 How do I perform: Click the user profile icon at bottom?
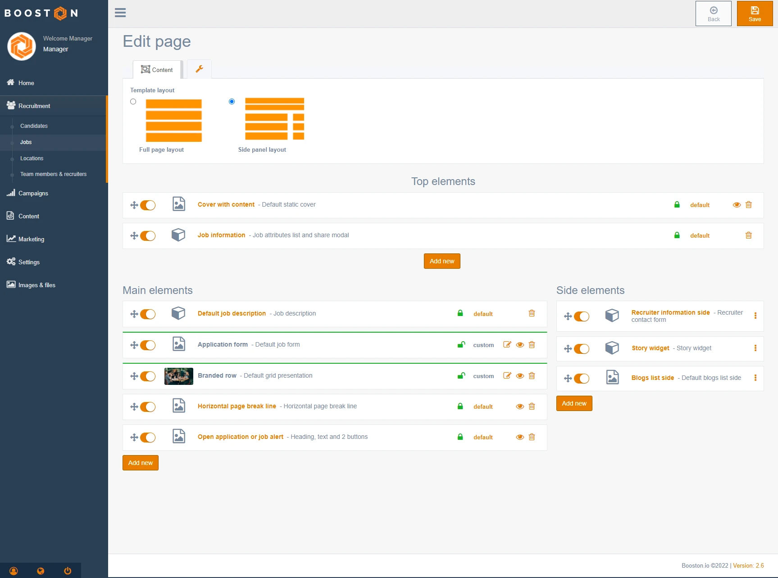click(14, 571)
